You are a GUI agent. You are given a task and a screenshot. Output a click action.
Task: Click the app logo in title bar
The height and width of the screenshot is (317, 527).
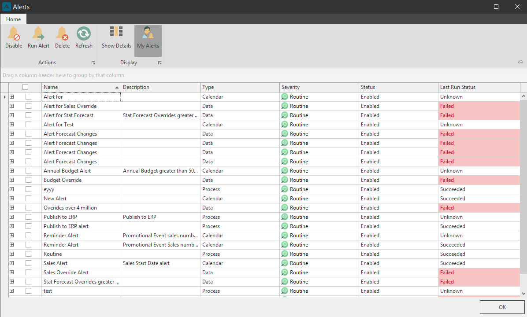tap(6, 7)
